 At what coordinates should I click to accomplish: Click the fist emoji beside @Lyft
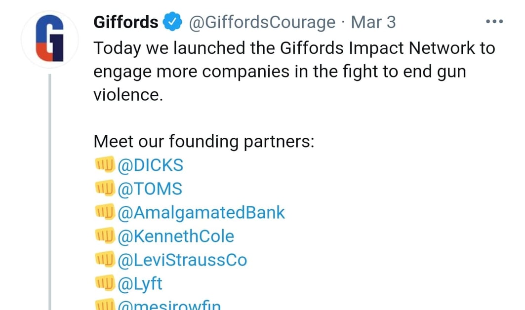coord(104,283)
